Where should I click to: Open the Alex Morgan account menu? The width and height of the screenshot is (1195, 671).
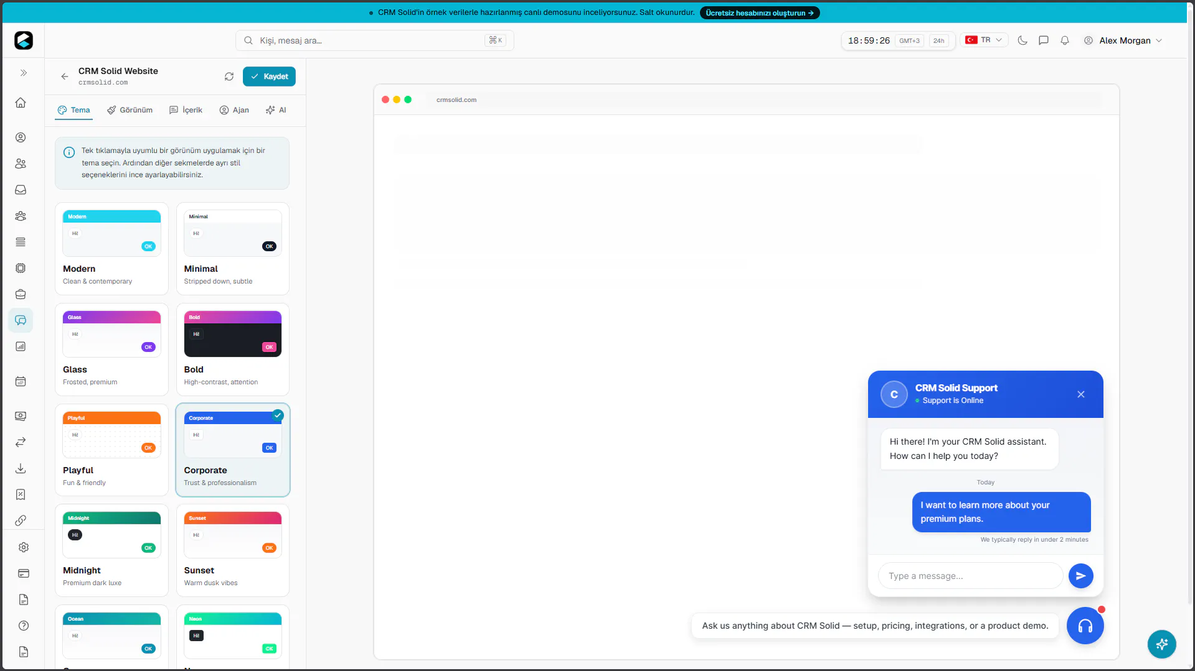pos(1123,40)
